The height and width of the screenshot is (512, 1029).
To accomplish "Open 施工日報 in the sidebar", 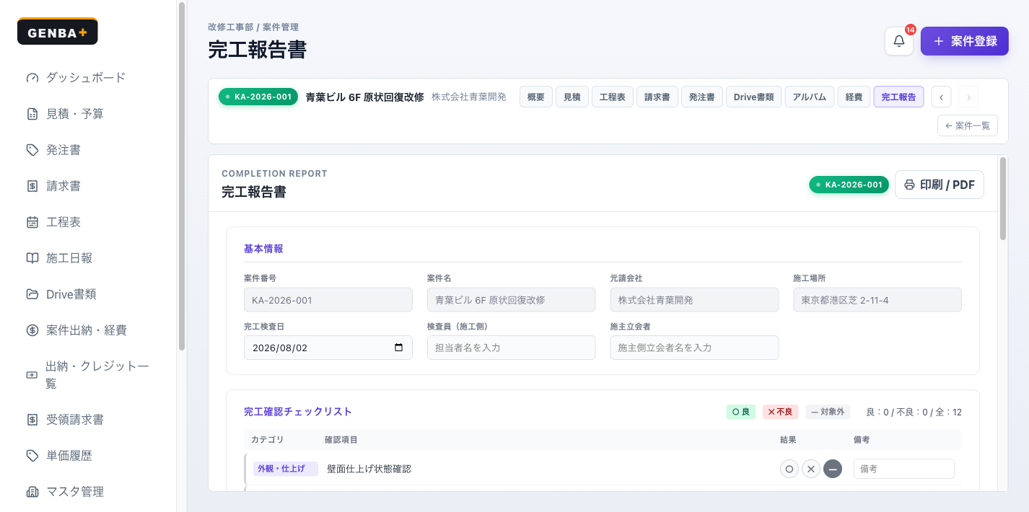I will (88, 258).
